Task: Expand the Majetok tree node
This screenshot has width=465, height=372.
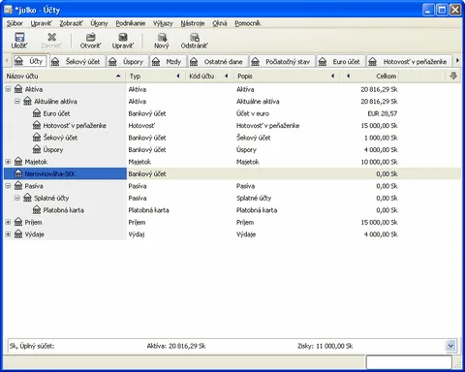Action: click(x=8, y=162)
